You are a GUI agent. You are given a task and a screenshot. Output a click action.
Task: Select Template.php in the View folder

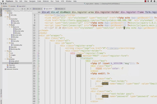16,45
